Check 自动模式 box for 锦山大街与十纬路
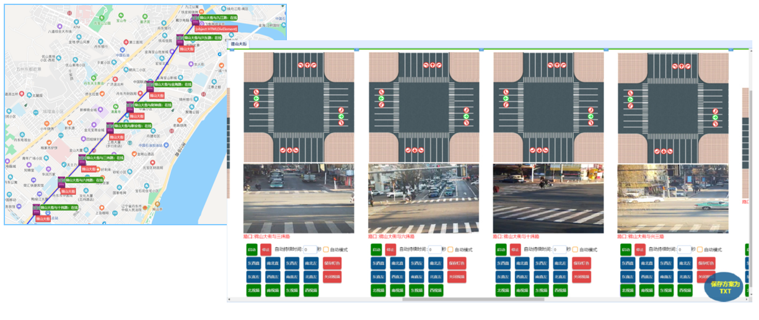Screen dimensions: 759x320 575,249
